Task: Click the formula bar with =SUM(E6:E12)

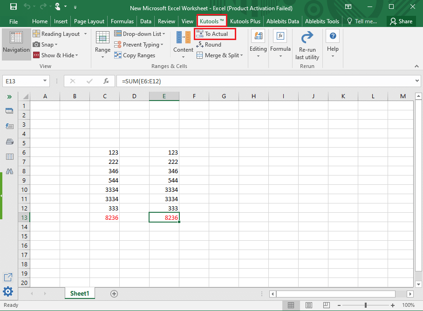Action: pos(266,81)
